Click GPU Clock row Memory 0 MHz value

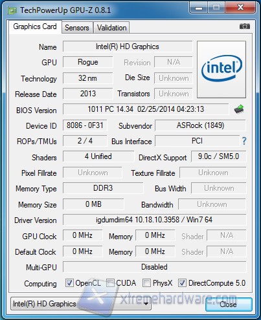155,235
